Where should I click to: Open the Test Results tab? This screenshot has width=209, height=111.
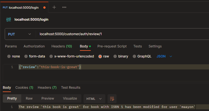71,88
